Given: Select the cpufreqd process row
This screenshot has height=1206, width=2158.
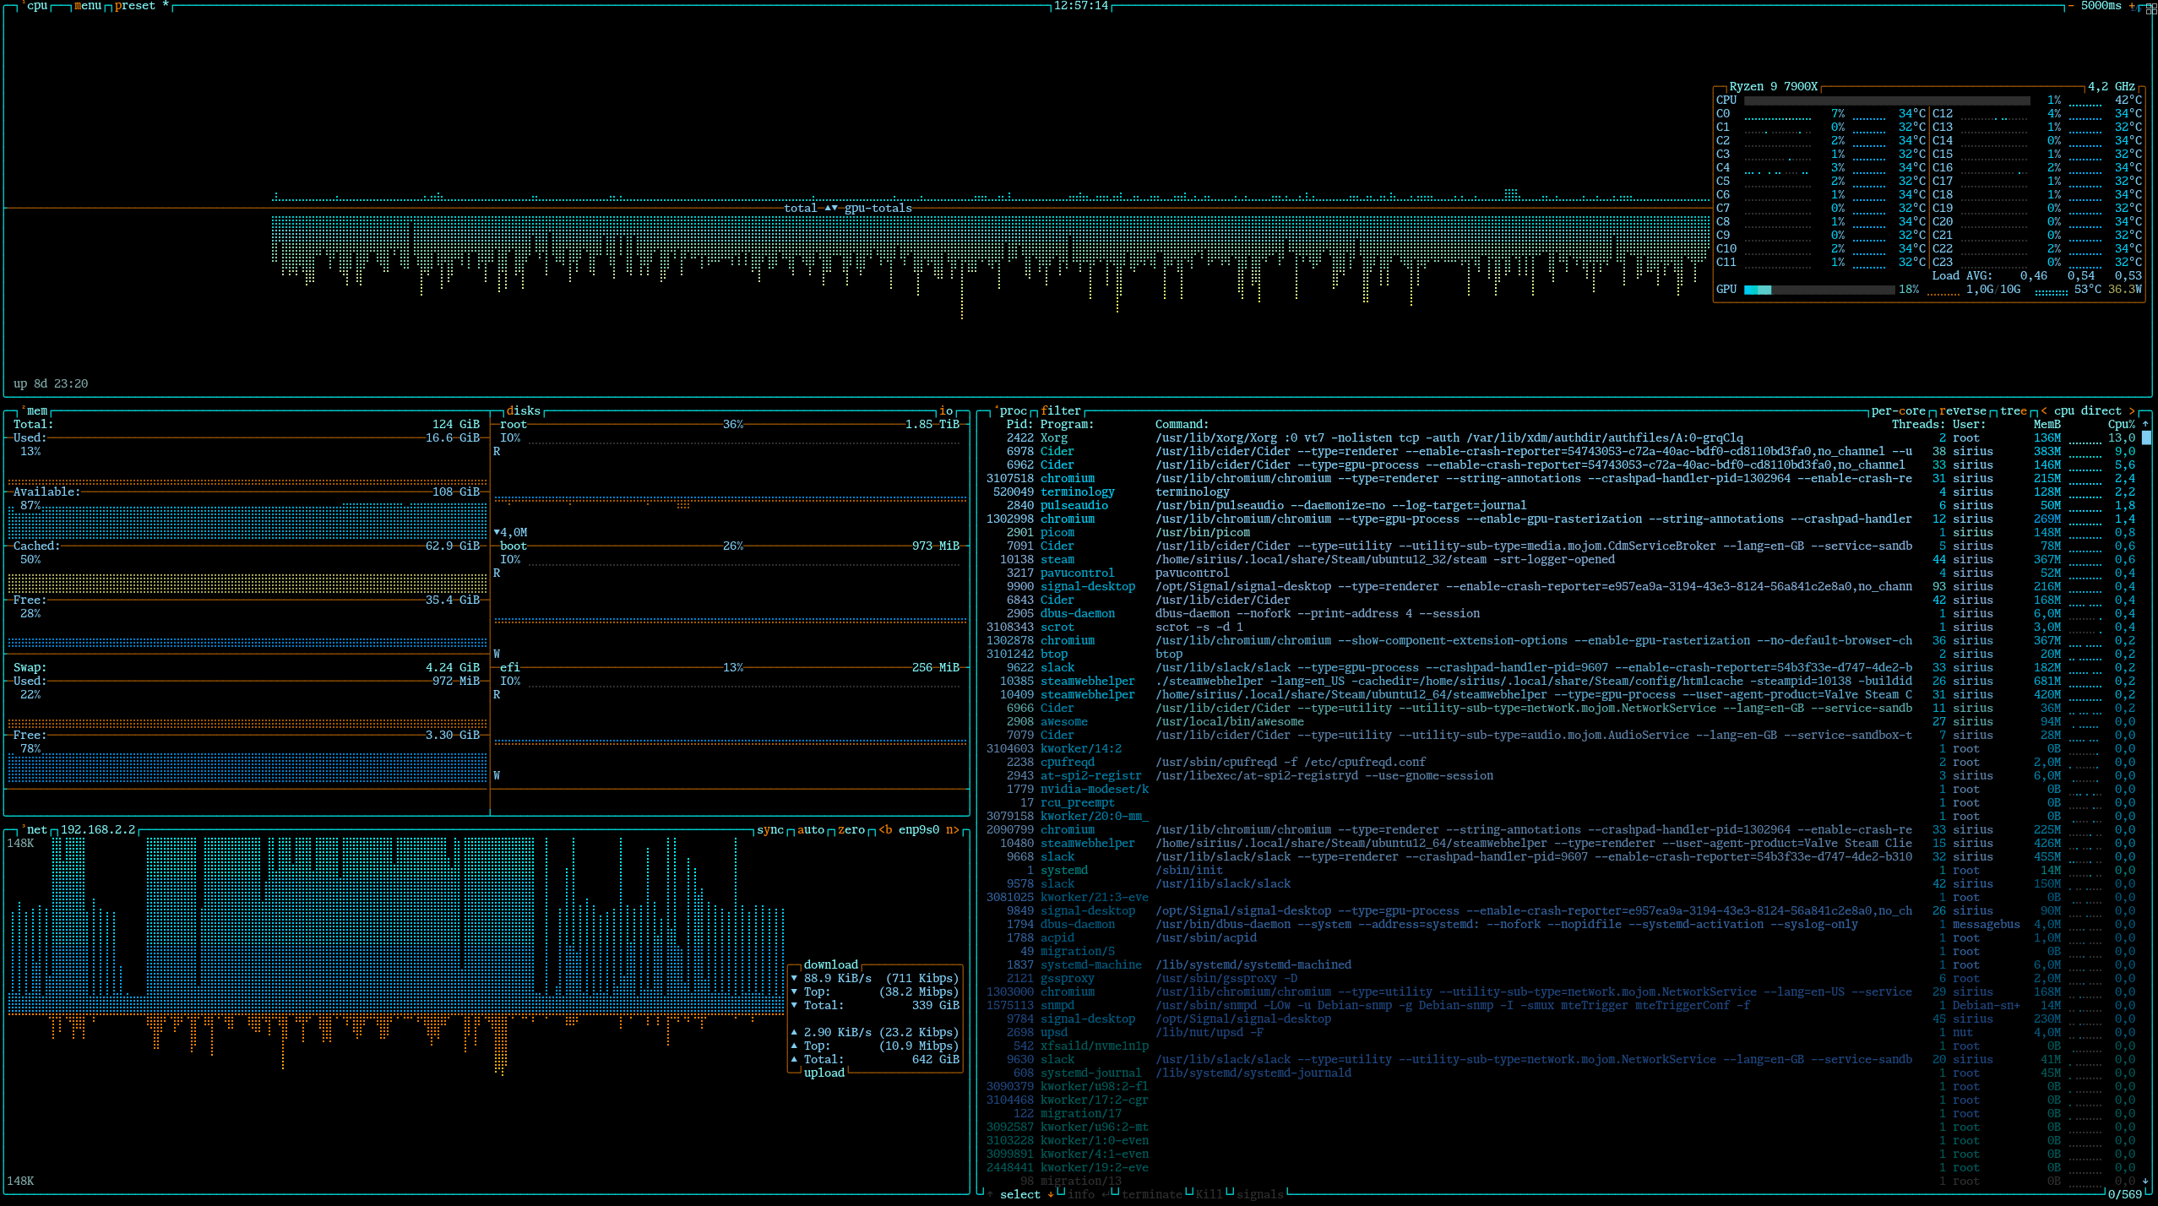Looking at the screenshot, I should (x=1561, y=763).
